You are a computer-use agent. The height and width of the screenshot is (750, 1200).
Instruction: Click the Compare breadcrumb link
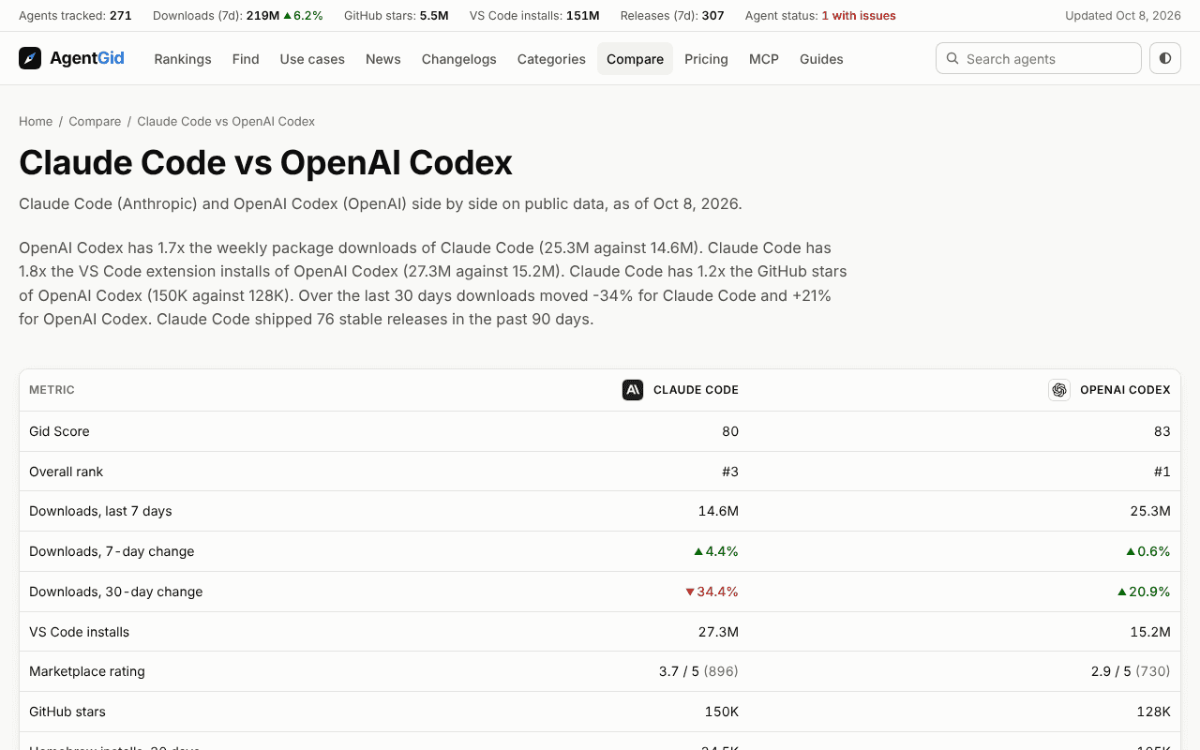95,121
